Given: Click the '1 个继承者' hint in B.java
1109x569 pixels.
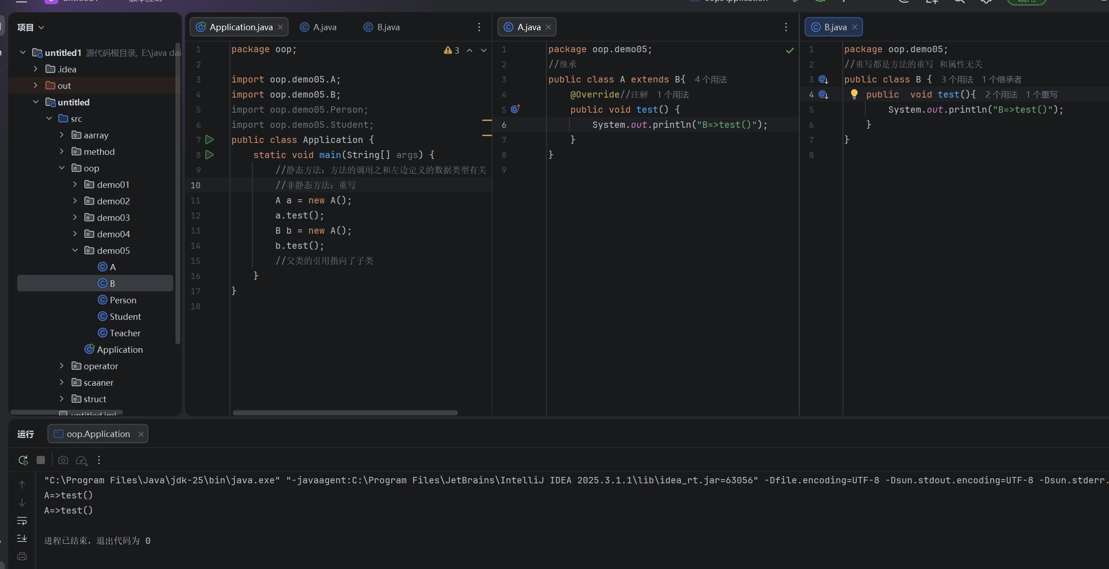Looking at the screenshot, I should pos(1001,79).
